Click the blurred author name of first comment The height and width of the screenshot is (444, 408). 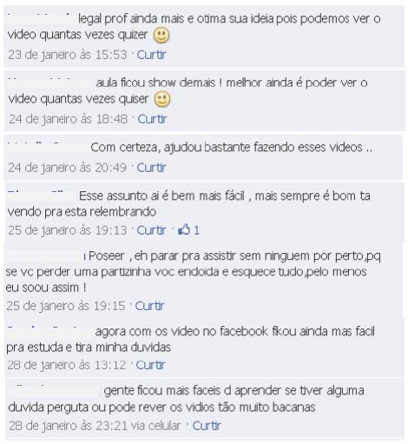point(41,18)
